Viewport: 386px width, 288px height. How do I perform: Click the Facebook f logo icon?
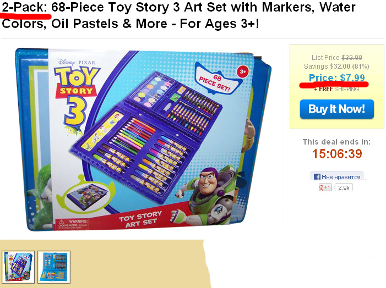coord(317,177)
